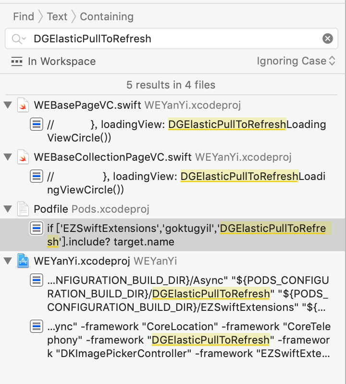The width and height of the screenshot is (346, 384).
Task: Select the Podfile file row
Action: pos(173,209)
